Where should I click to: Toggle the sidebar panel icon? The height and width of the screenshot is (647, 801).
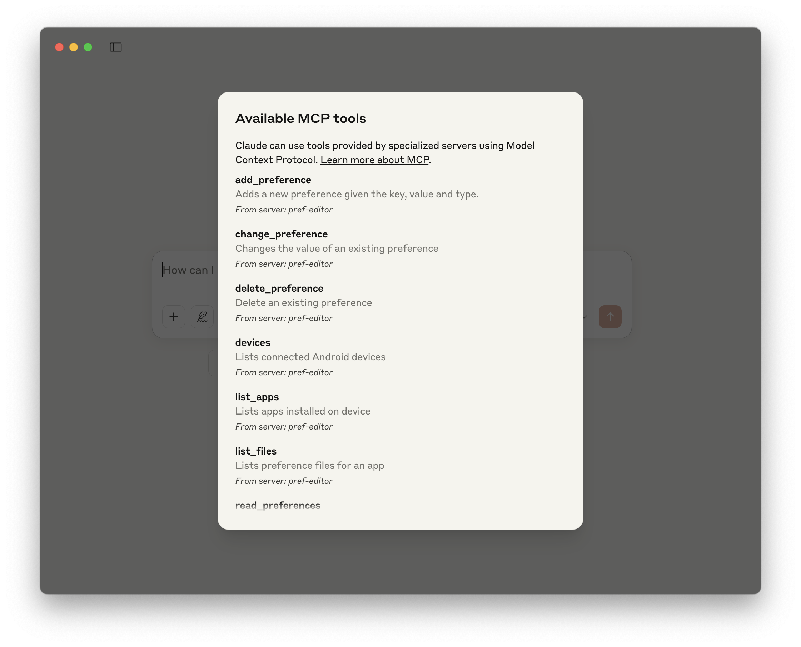point(115,47)
